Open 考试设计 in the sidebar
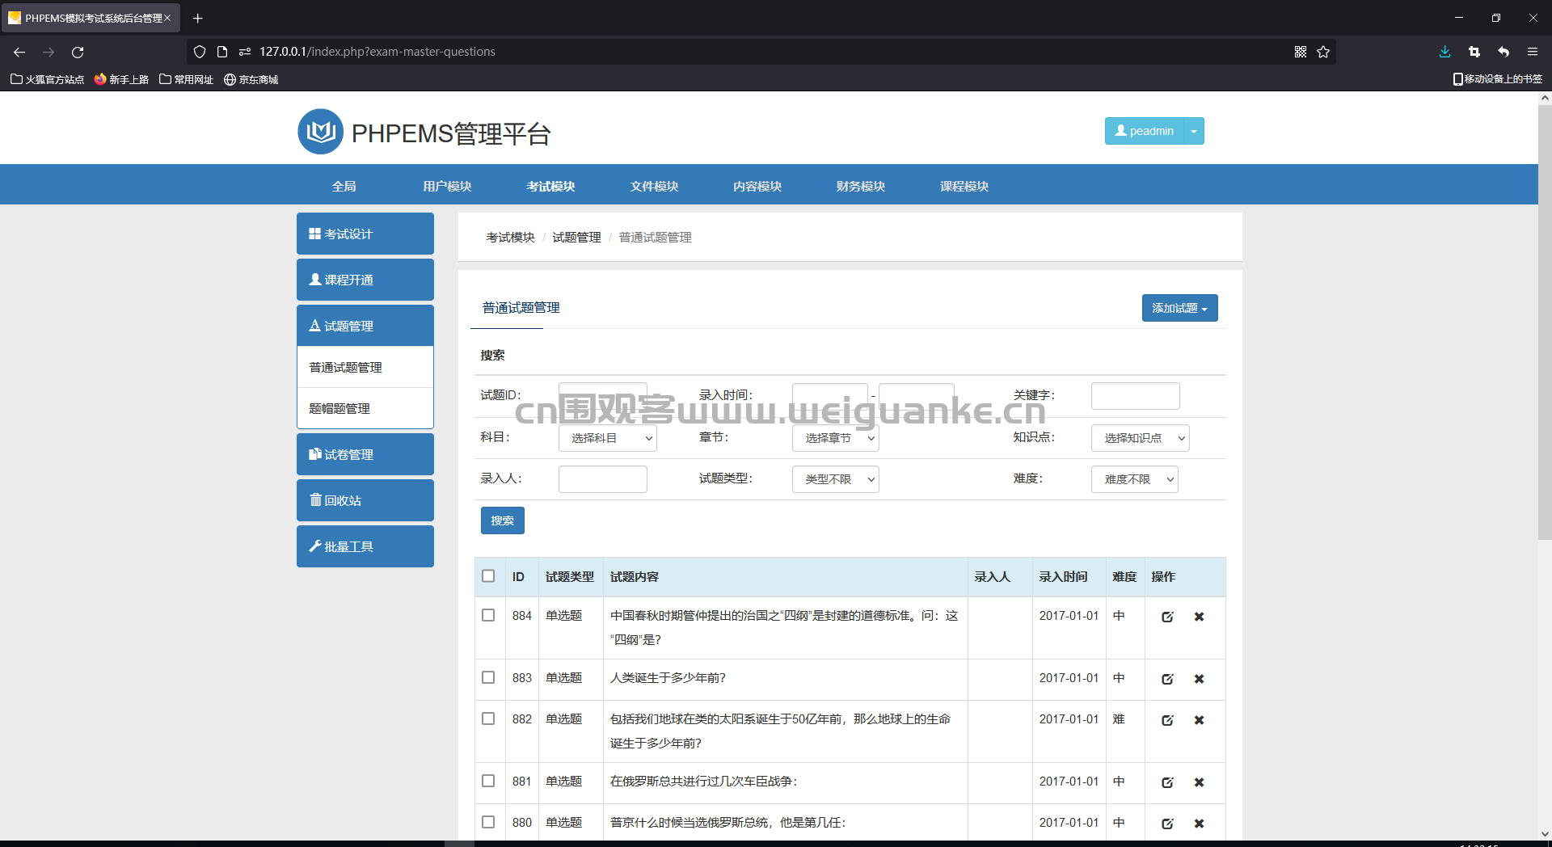This screenshot has height=847, width=1552. (365, 234)
